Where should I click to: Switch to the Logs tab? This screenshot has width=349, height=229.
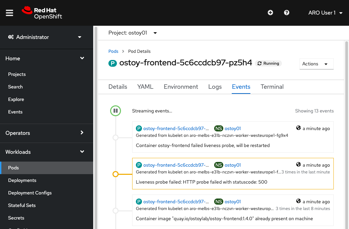pos(215,87)
